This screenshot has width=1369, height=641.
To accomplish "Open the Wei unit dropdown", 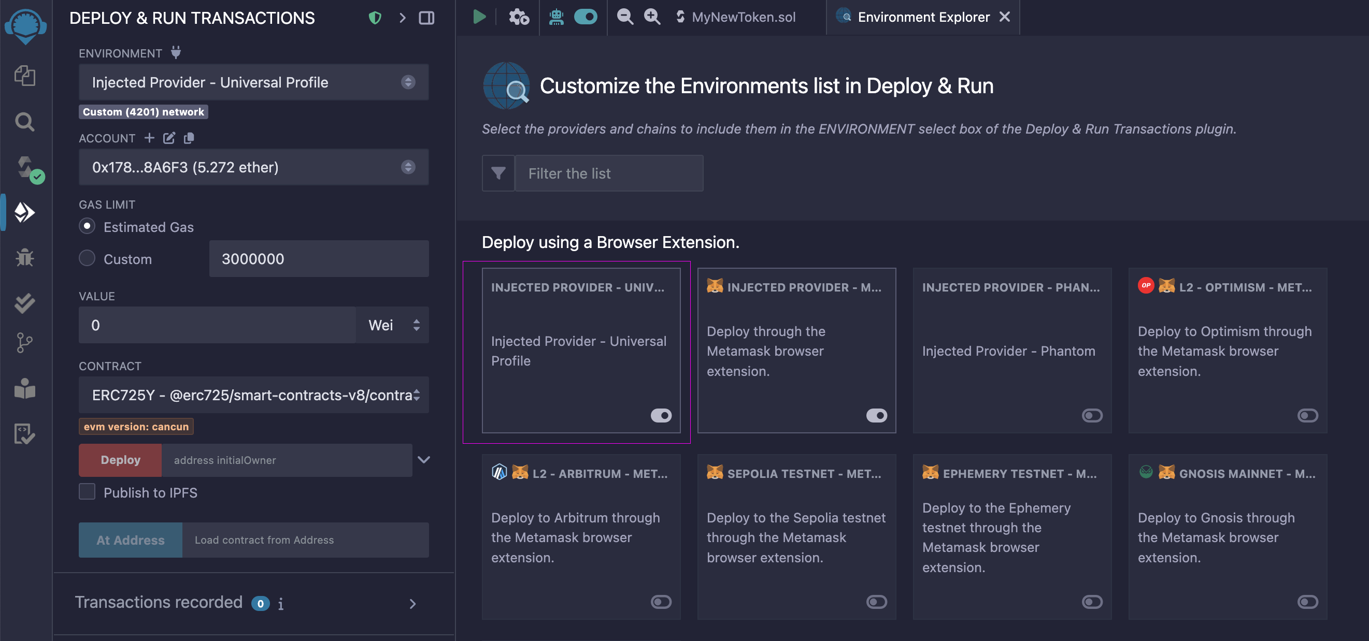I will (x=393, y=325).
